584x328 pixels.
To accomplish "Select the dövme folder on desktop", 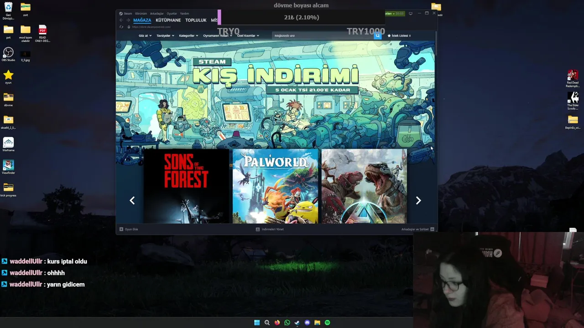I will [x=8, y=99].
